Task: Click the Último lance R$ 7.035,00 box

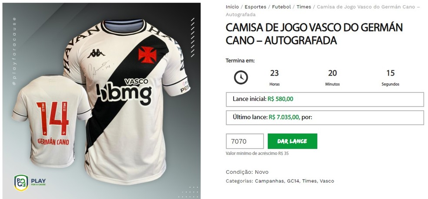Action: click(x=325, y=117)
